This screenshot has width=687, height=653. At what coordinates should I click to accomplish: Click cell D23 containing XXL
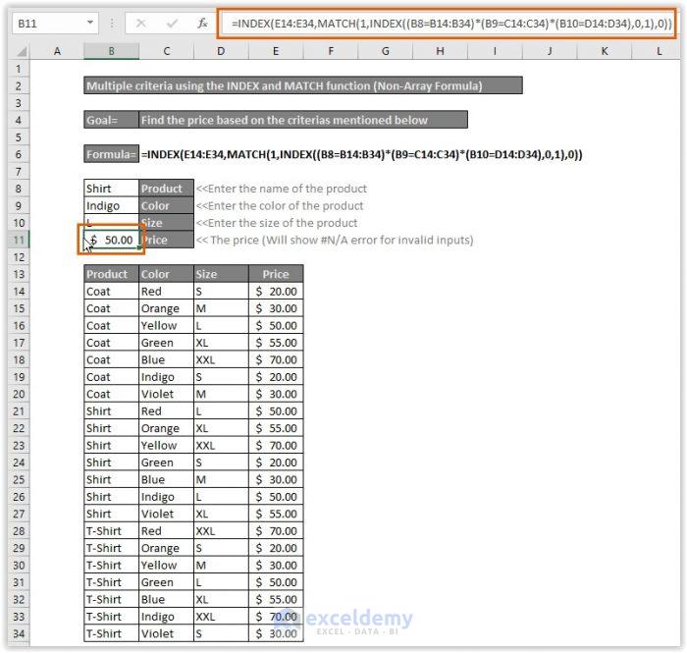coord(221,445)
